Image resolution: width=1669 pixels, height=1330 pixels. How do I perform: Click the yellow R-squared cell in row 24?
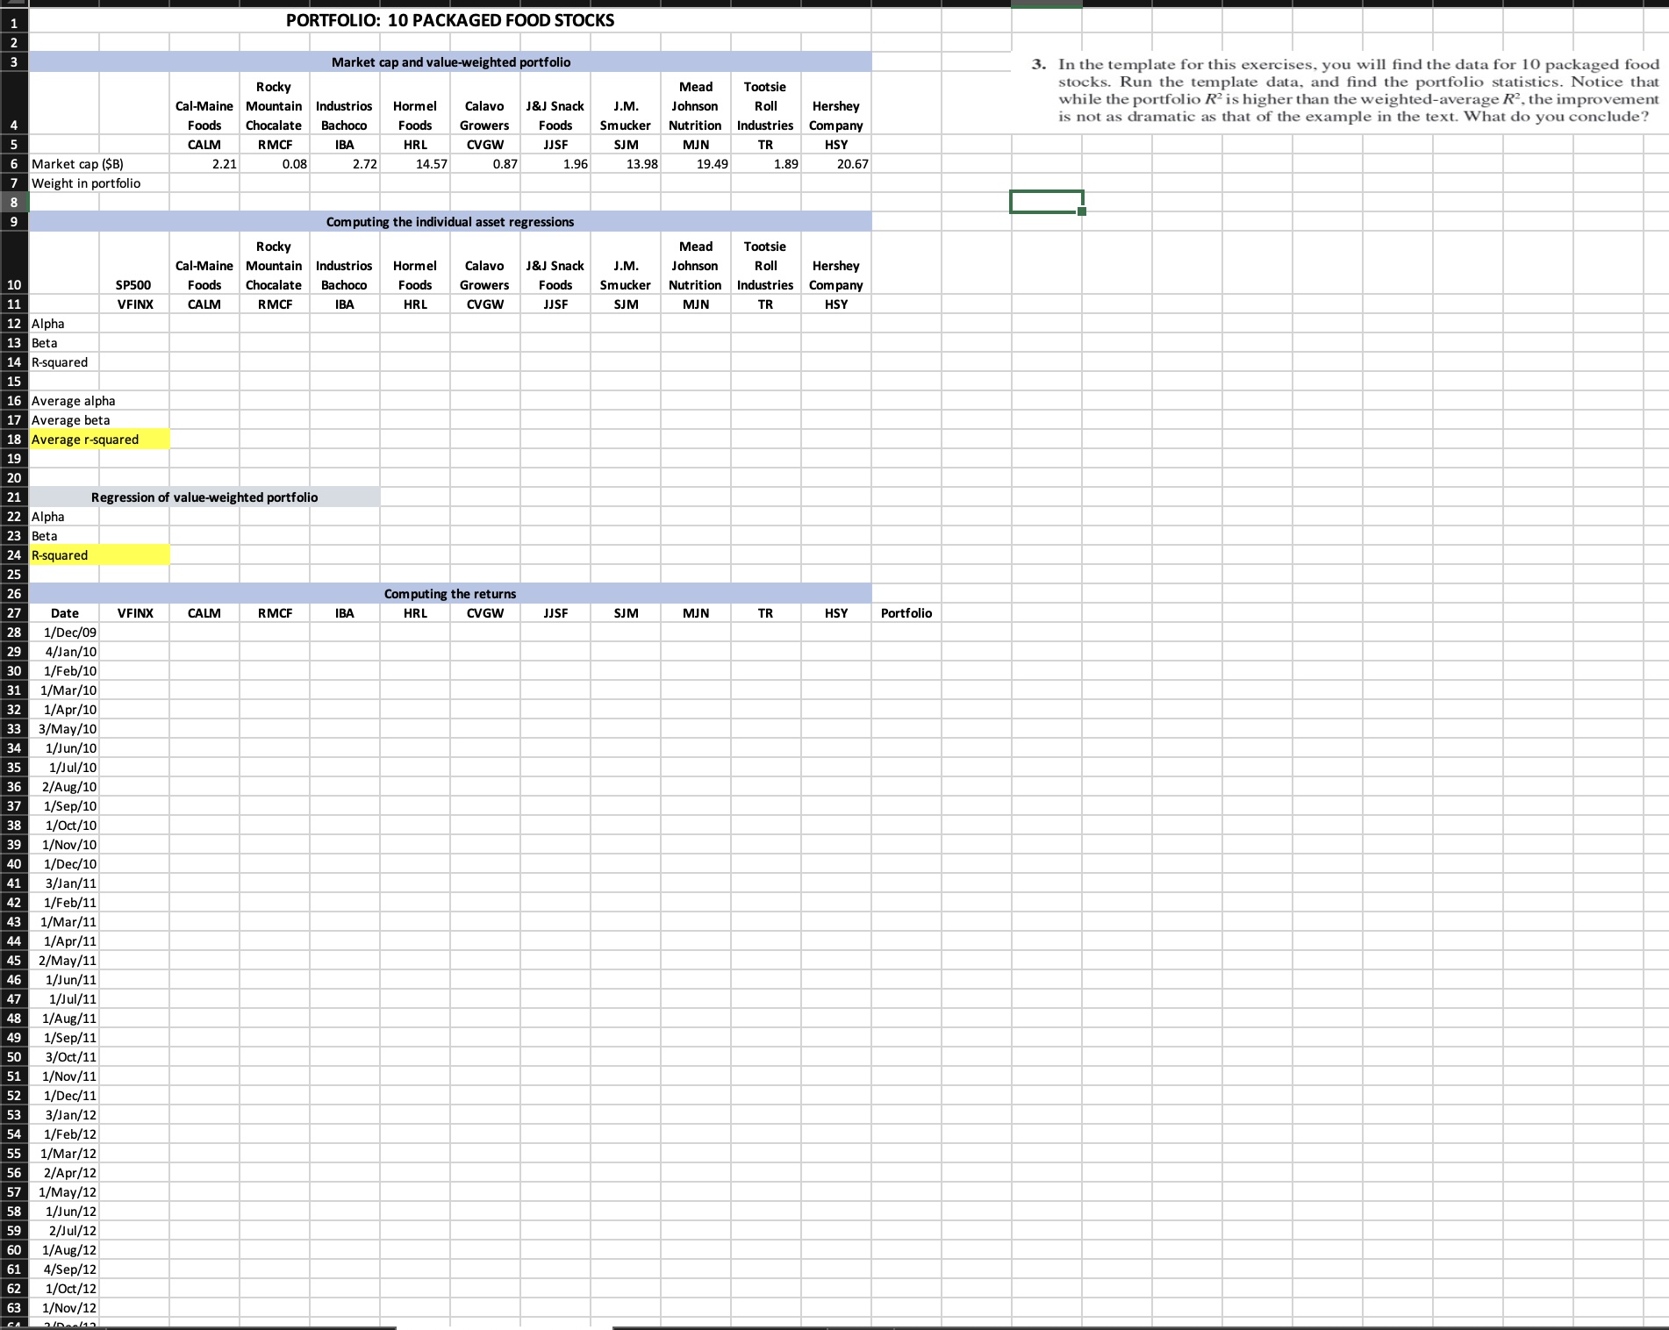pos(99,554)
